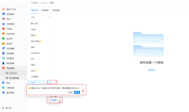Viewport: 189px width, 112px height.
Task: Open the K8S管理 icon
Action: [3, 58]
